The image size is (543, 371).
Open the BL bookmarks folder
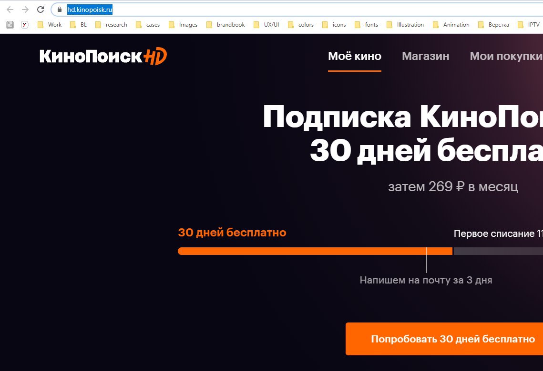[x=78, y=25]
